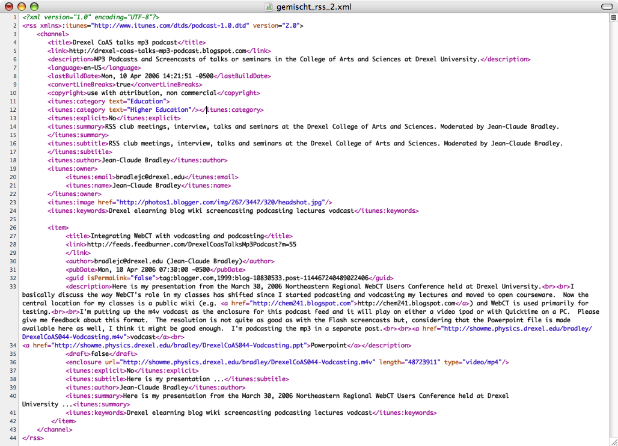
Task: Click the enclosure url ending in Vodcasting.m4v
Action: [248, 362]
